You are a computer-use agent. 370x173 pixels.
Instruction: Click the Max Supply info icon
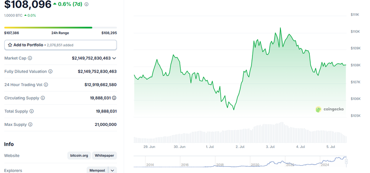tap(30, 124)
